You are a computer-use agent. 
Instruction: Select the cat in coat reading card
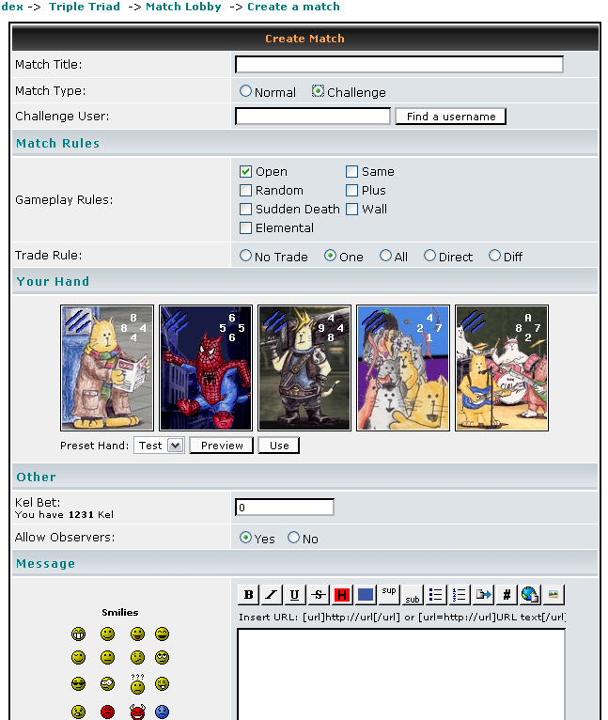pos(107,368)
